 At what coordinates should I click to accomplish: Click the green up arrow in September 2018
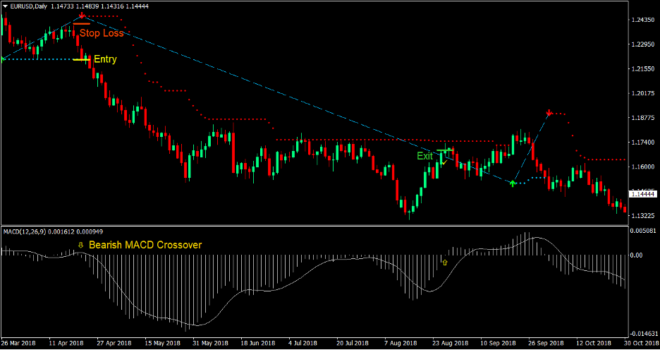[513, 183]
